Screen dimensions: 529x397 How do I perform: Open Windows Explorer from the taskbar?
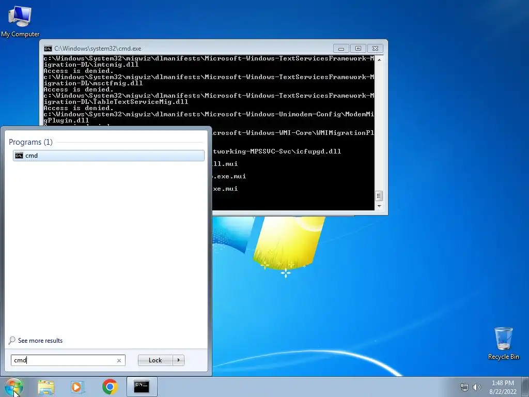(46, 387)
